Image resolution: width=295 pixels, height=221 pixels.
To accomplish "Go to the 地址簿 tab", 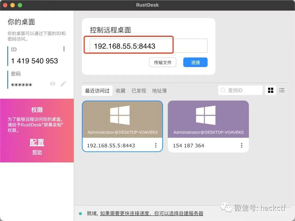I will click(159, 91).
